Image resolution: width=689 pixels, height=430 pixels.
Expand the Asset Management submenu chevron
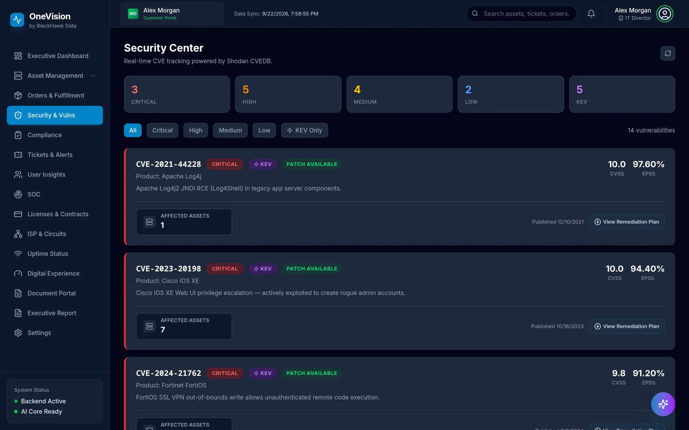92,76
